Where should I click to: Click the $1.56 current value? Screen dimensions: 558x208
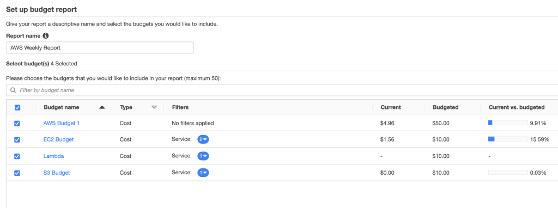pos(387,139)
